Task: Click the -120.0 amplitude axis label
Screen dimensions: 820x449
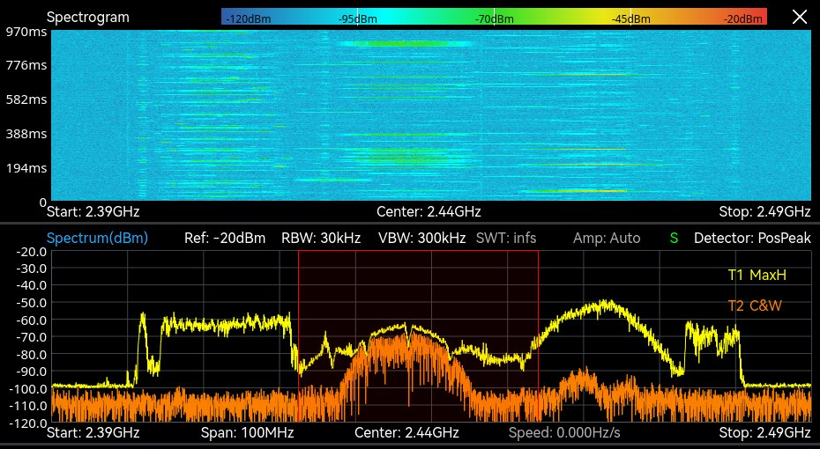Action: (x=28, y=423)
